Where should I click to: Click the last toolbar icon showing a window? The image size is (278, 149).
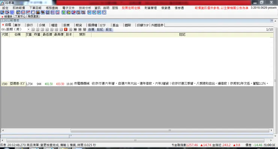104,12
